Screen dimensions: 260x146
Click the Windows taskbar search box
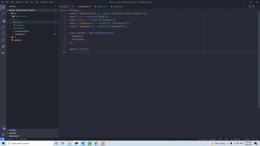point(30,143)
